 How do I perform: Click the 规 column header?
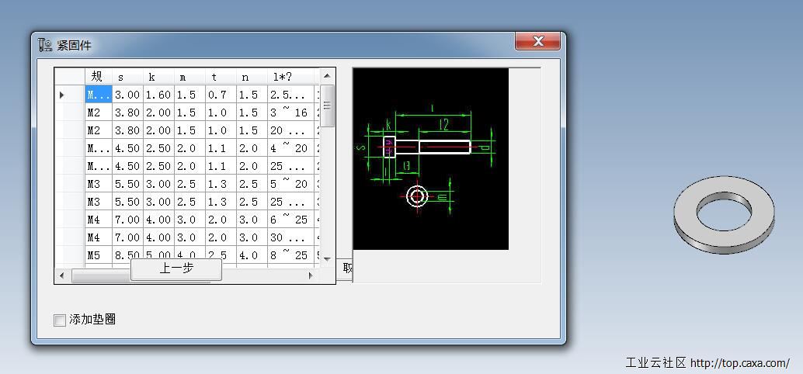tap(99, 77)
